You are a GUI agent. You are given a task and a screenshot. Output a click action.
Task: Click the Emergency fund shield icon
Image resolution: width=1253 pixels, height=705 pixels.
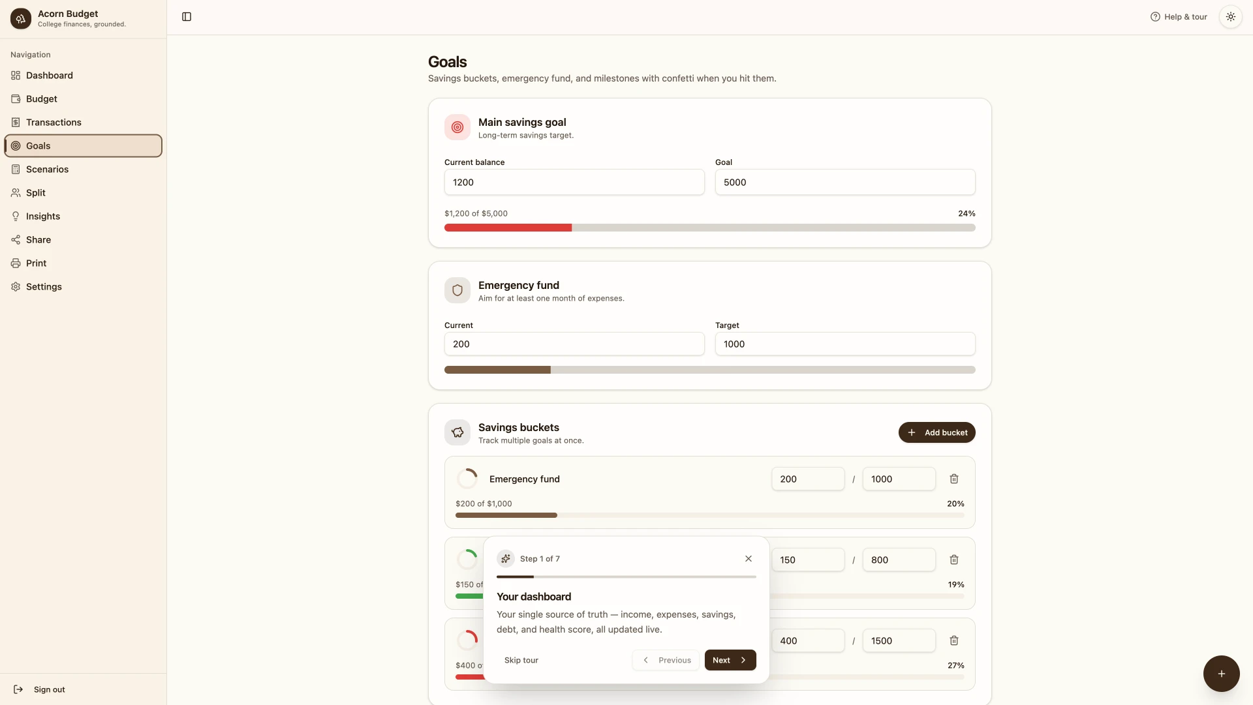457,290
